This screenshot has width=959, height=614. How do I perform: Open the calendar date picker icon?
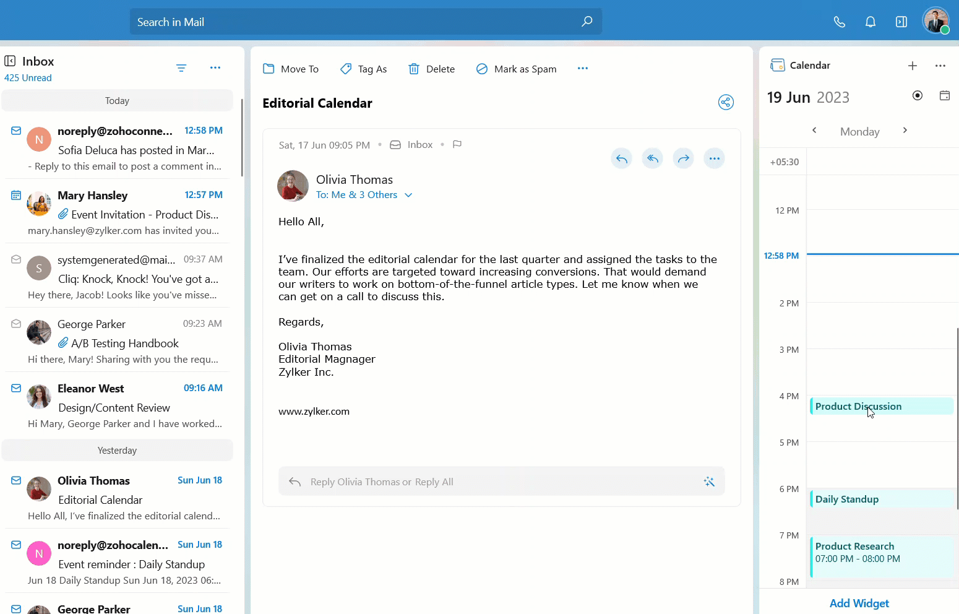tap(945, 95)
